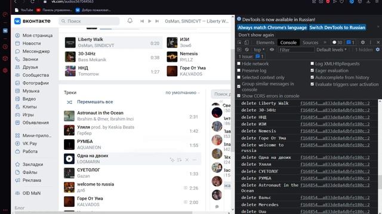Open Реклама in sidebar
Image resolution: width=382 pixels, height=214 pixels.
click(28, 180)
